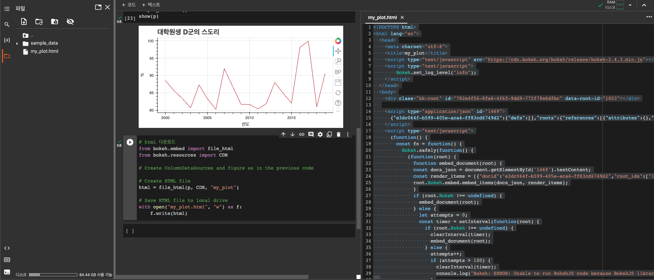Open my_plot.html in the file list
This screenshot has width=654, height=280.
[x=44, y=51]
